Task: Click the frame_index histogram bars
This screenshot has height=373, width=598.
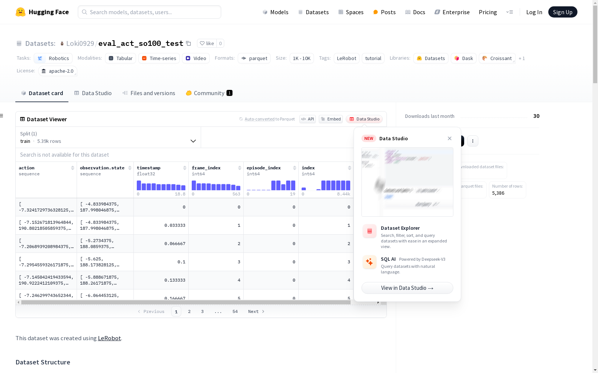Action: pyautogui.click(x=216, y=185)
